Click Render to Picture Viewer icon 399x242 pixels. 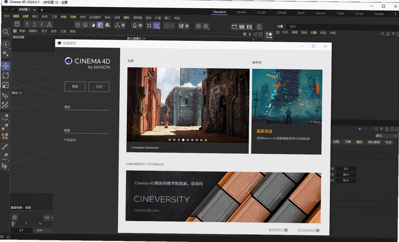coord(242,26)
